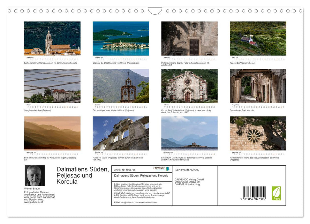
Task: Open the Dezember Radfenster rose window image
Action: [x=257, y=133]
